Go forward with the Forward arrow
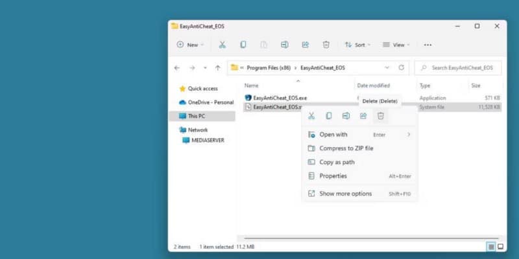This screenshot has width=519, height=259. tap(192, 68)
